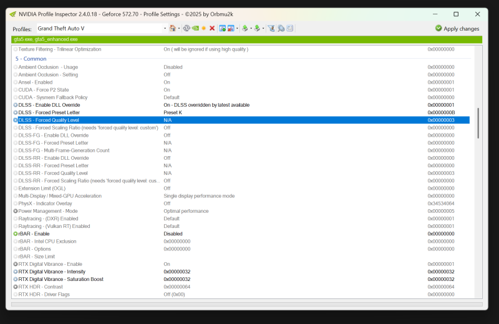This screenshot has width=499, height=324.
Task: Click the refresh profiles arrows icon
Action: pyautogui.click(x=187, y=28)
